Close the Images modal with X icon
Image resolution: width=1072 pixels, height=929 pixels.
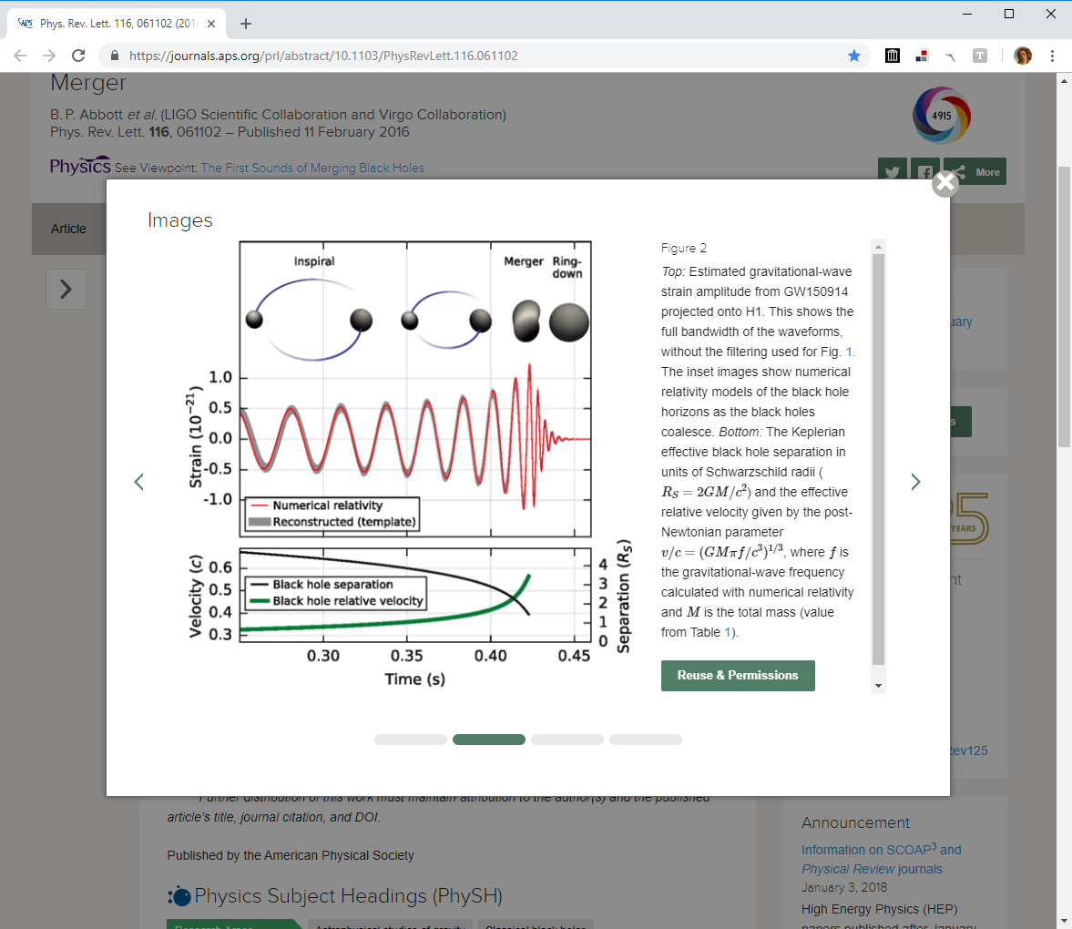click(x=945, y=183)
